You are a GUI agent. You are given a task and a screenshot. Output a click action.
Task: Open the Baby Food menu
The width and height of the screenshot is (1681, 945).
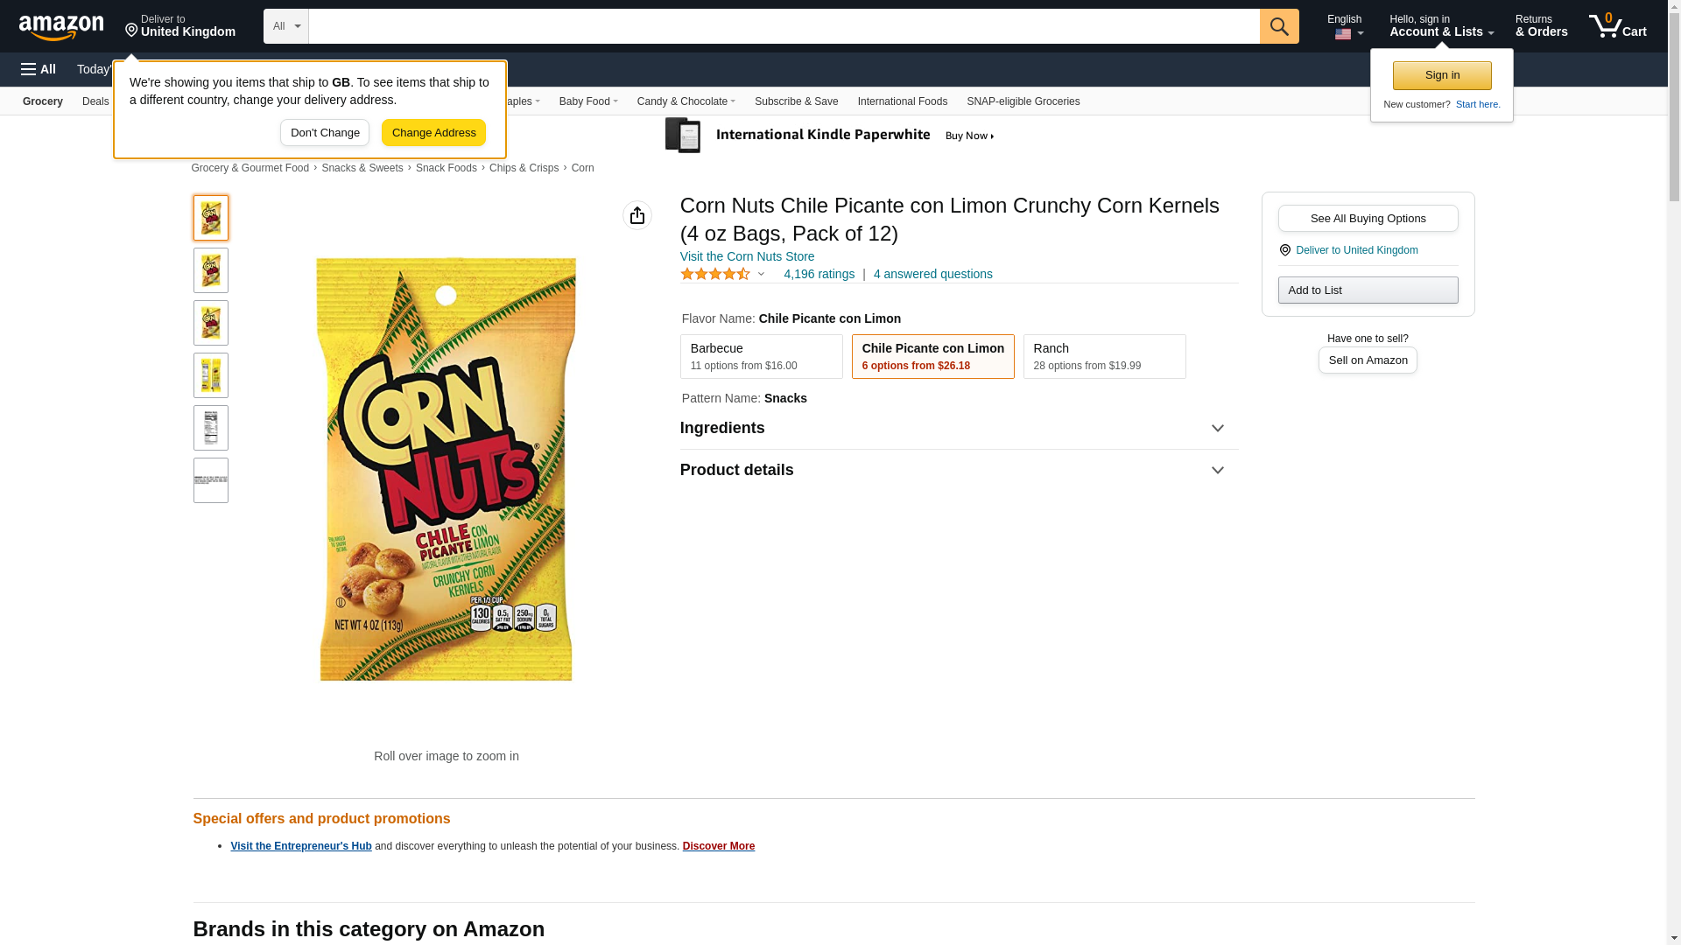pyautogui.click(x=588, y=101)
